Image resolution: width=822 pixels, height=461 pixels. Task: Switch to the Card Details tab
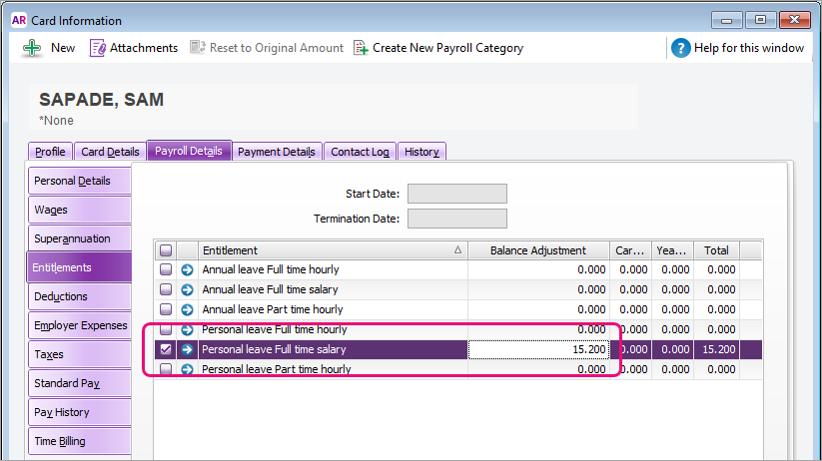click(x=110, y=152)
